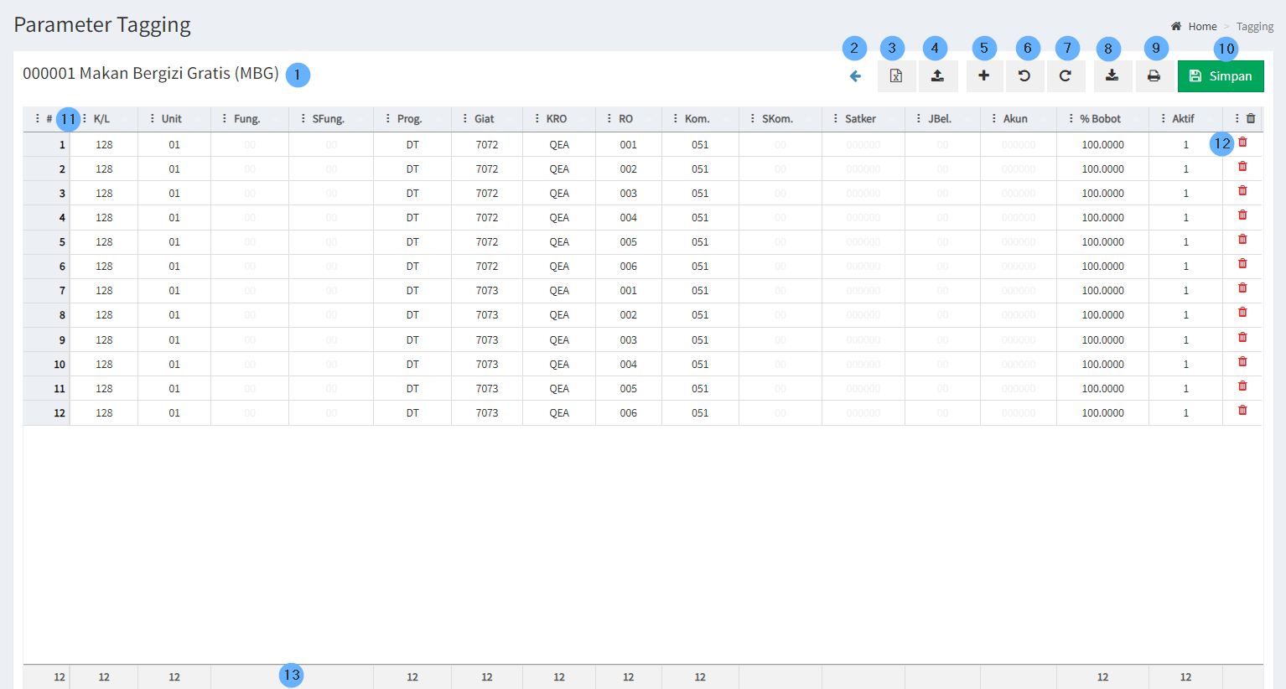Viewport: 1286px width, 689px height.
Task: Open column menu dots for Giat header
Action: pos(465,119)
